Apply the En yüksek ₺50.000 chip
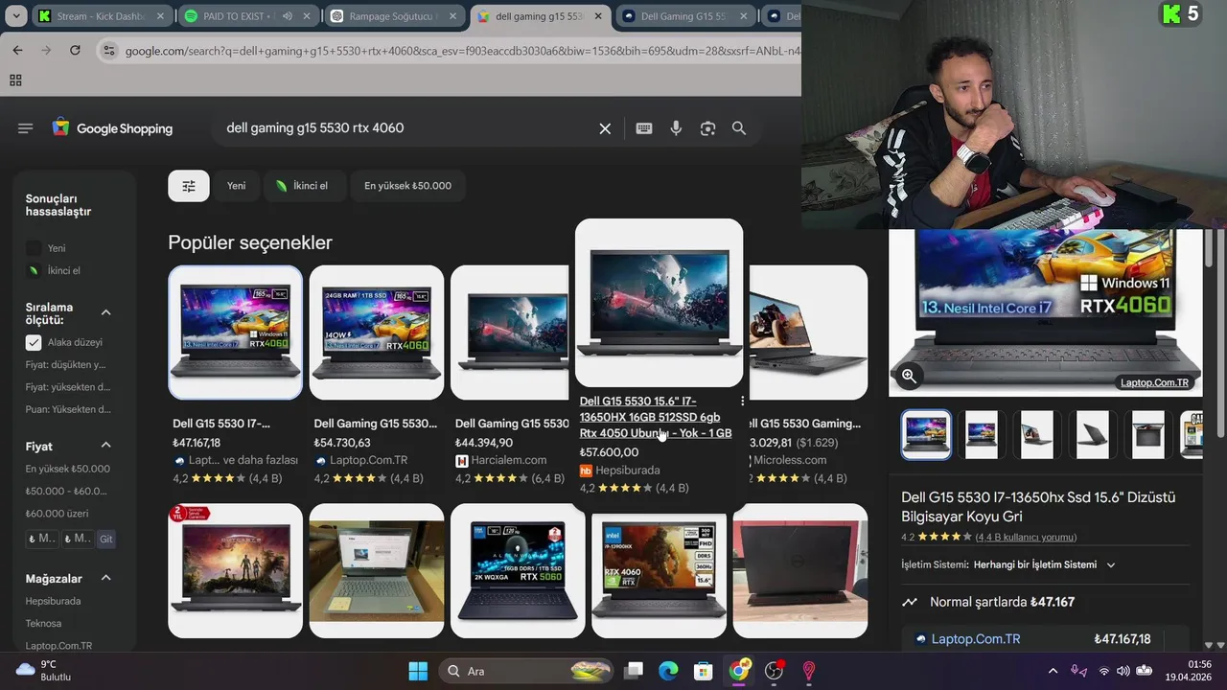 coord(407,186)
